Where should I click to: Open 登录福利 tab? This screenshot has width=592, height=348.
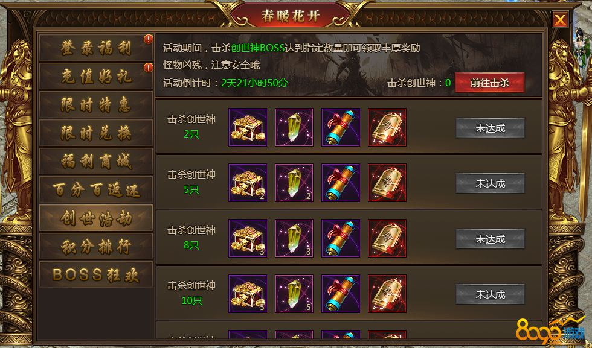[x=96, y=48]
